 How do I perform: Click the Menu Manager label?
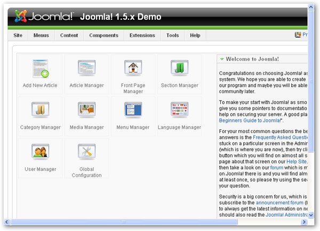pos(133,127)
